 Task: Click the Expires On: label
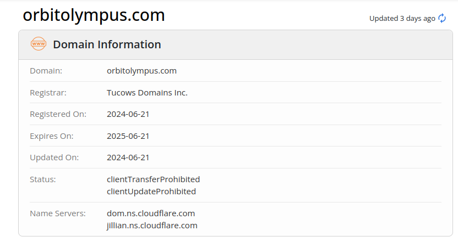(51, 136)
